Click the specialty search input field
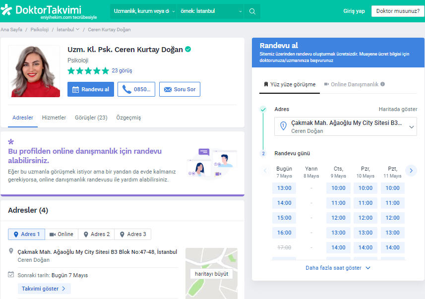Image resolution: width=425 pixels, height=299 pixels. 141,11
